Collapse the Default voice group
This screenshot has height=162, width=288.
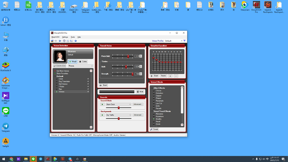55,76
